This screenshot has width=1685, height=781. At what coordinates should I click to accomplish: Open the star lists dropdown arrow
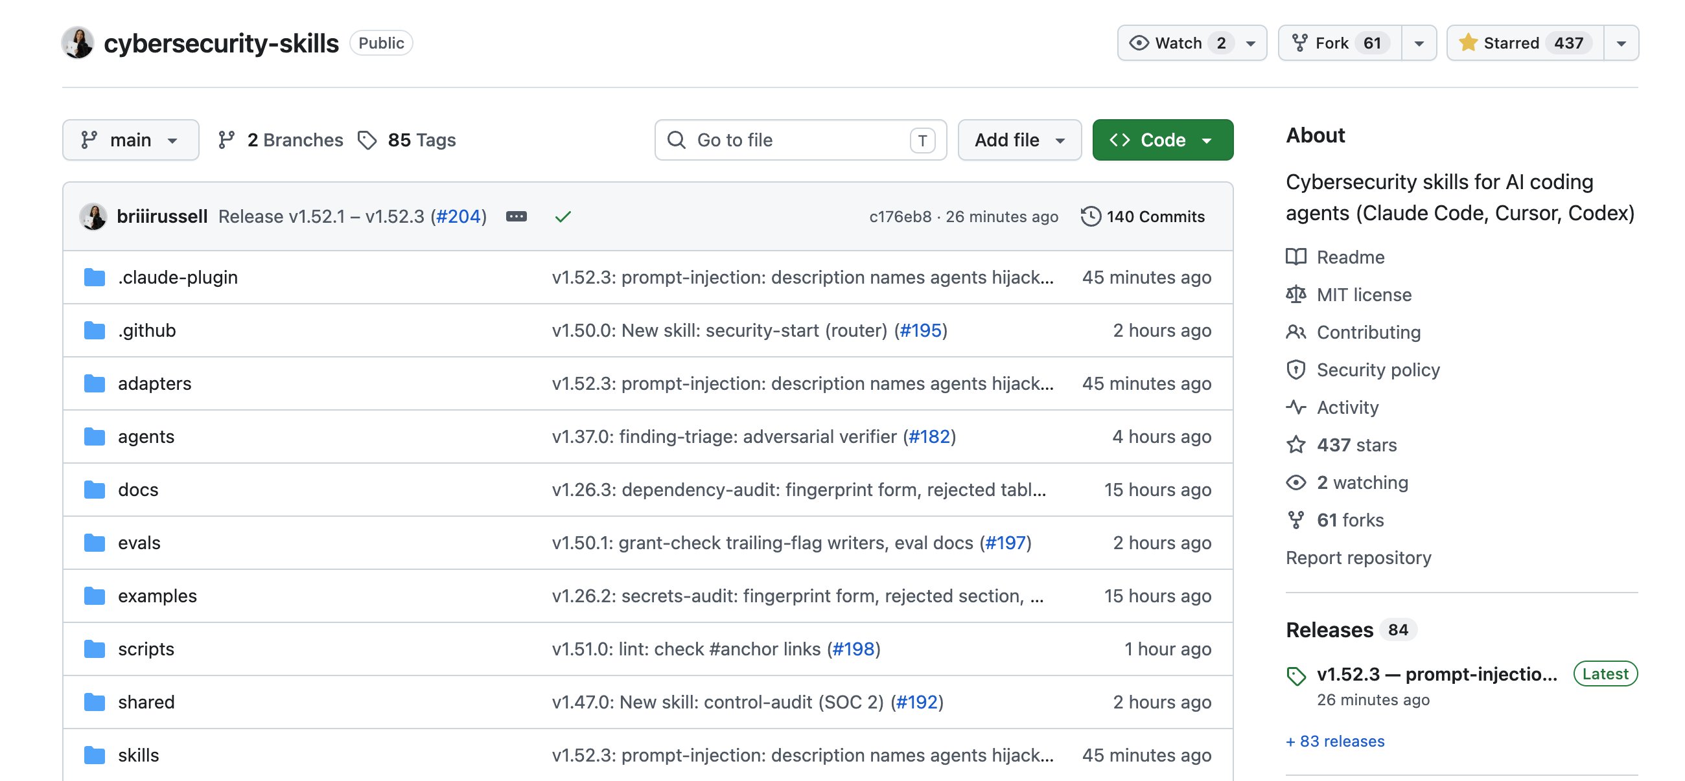coord(1621,43)
